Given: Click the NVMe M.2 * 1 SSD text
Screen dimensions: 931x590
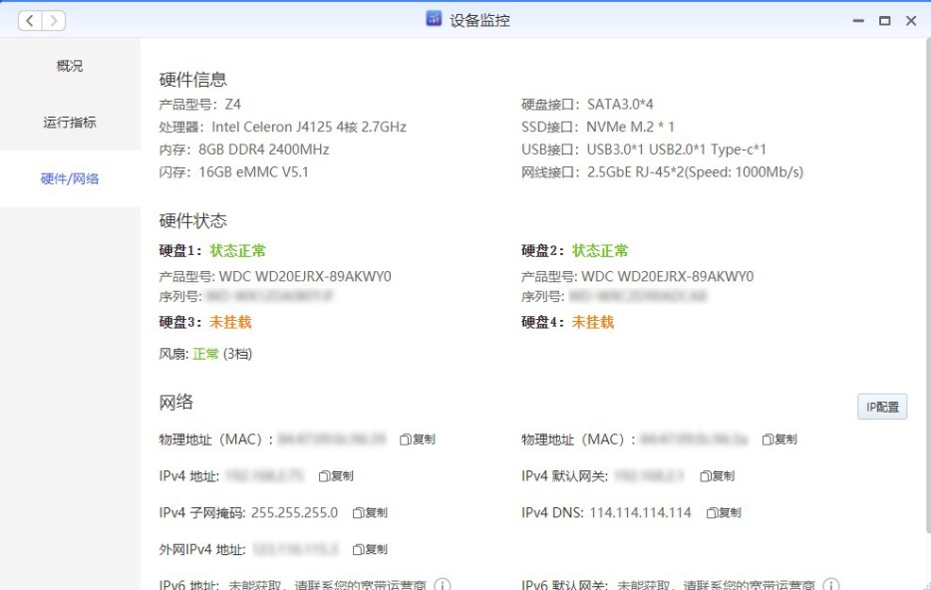Looking at the screenshot, I should pos(630,127).
